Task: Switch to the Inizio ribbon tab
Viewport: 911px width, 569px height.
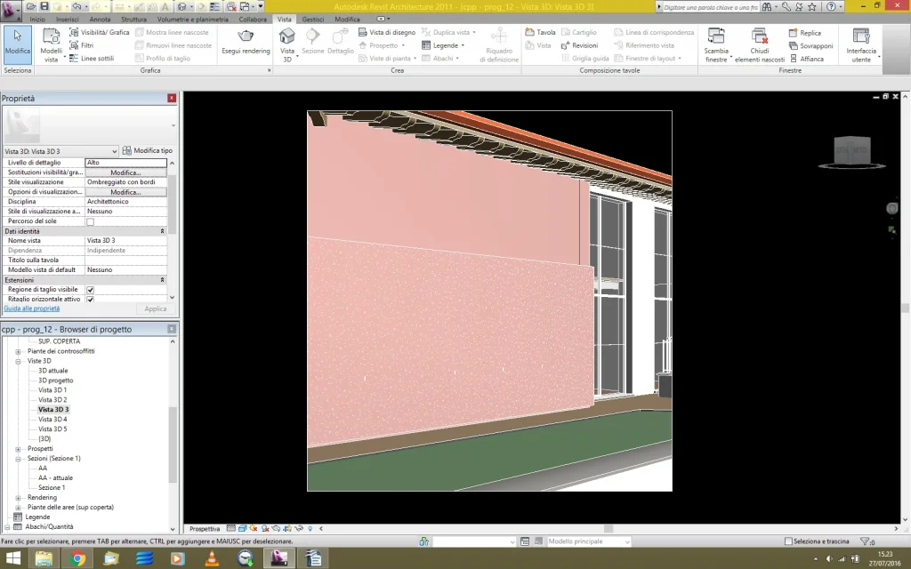Action: coord(37,20)
